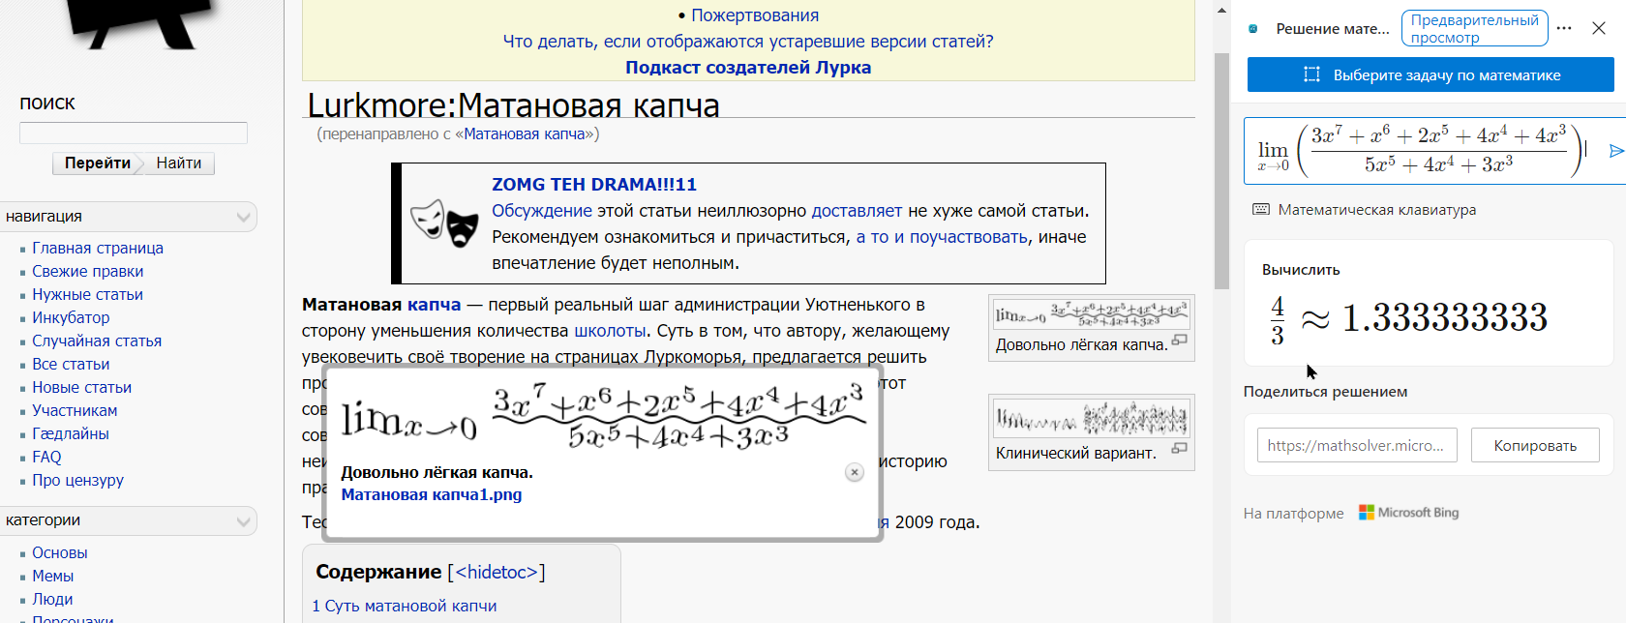Follow the Матановая капча redirect link
The image size is (1626, 623).
point(525,133)
